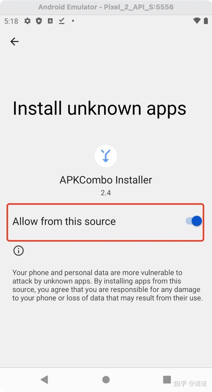This screenshot has height=392, width=212.
Task: Tap the Wi-Fi signal status icon
Action: click(x=197, y=21)
